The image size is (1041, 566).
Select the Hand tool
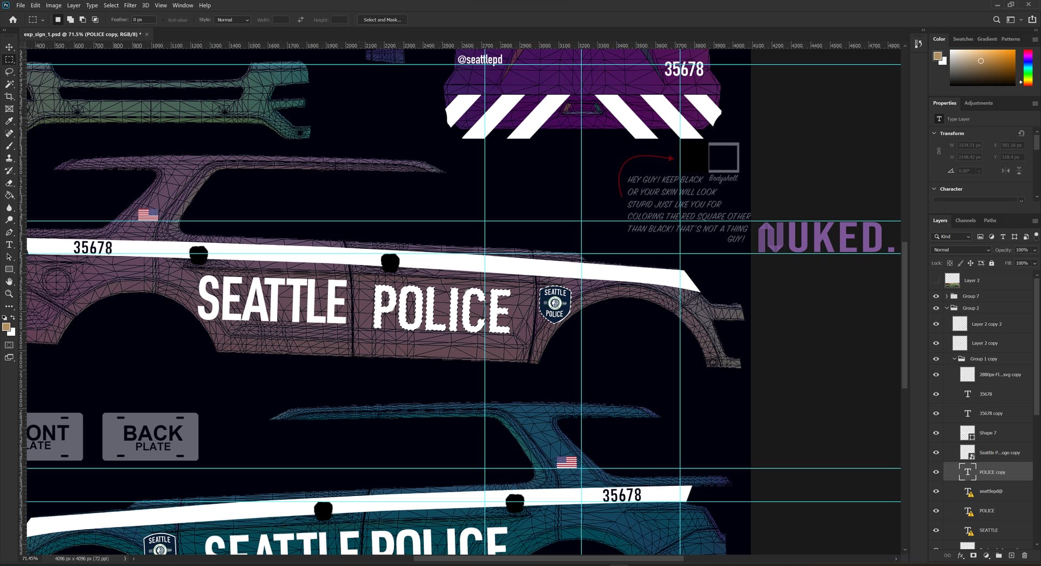click(9, 281)
